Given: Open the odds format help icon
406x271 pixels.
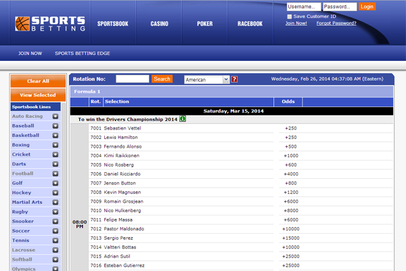Looking at the screenshot, I should point(234,79).
